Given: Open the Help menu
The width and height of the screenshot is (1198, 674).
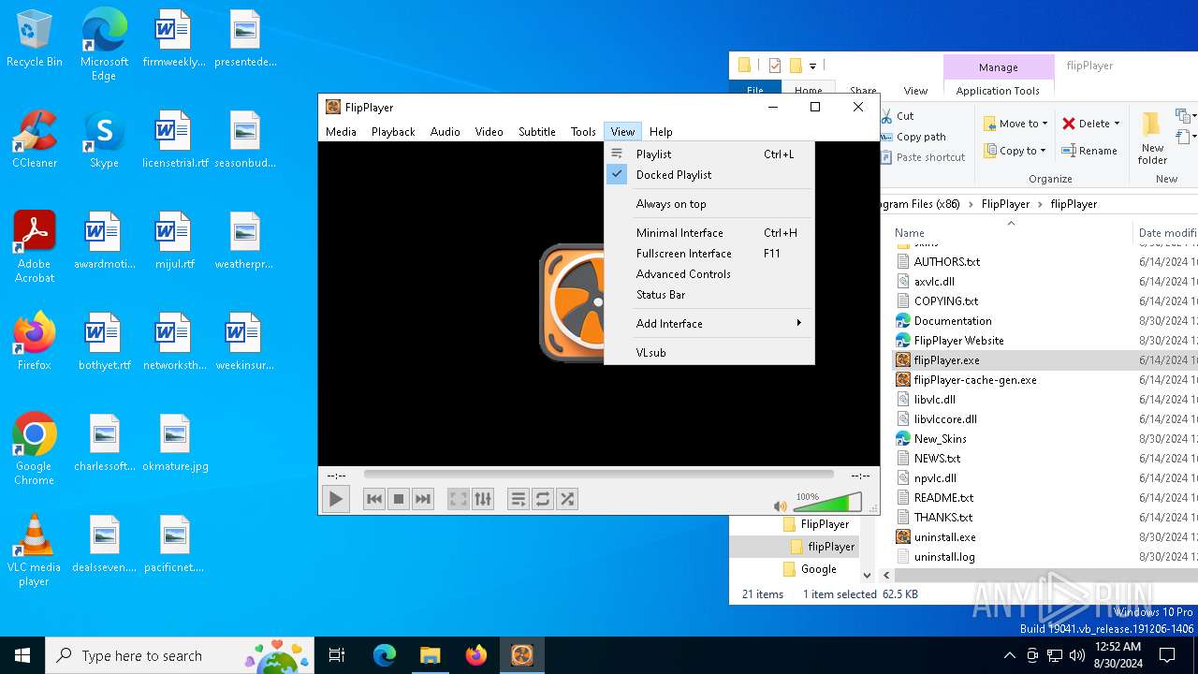Looking at the screenshot, I should point(661,132).
